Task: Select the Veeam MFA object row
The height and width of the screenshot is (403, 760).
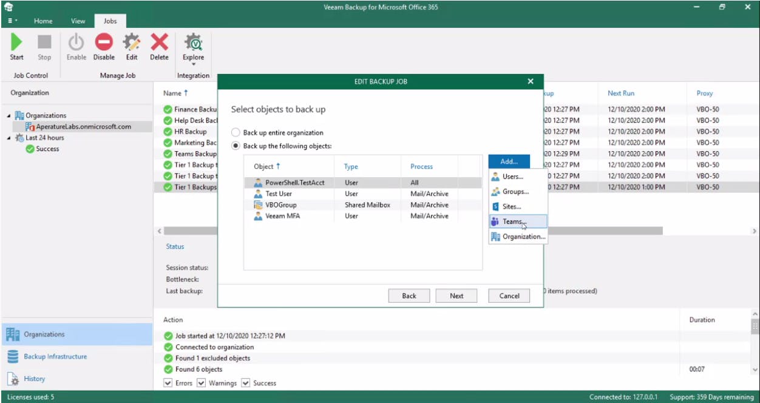Action: click(363, 216)
